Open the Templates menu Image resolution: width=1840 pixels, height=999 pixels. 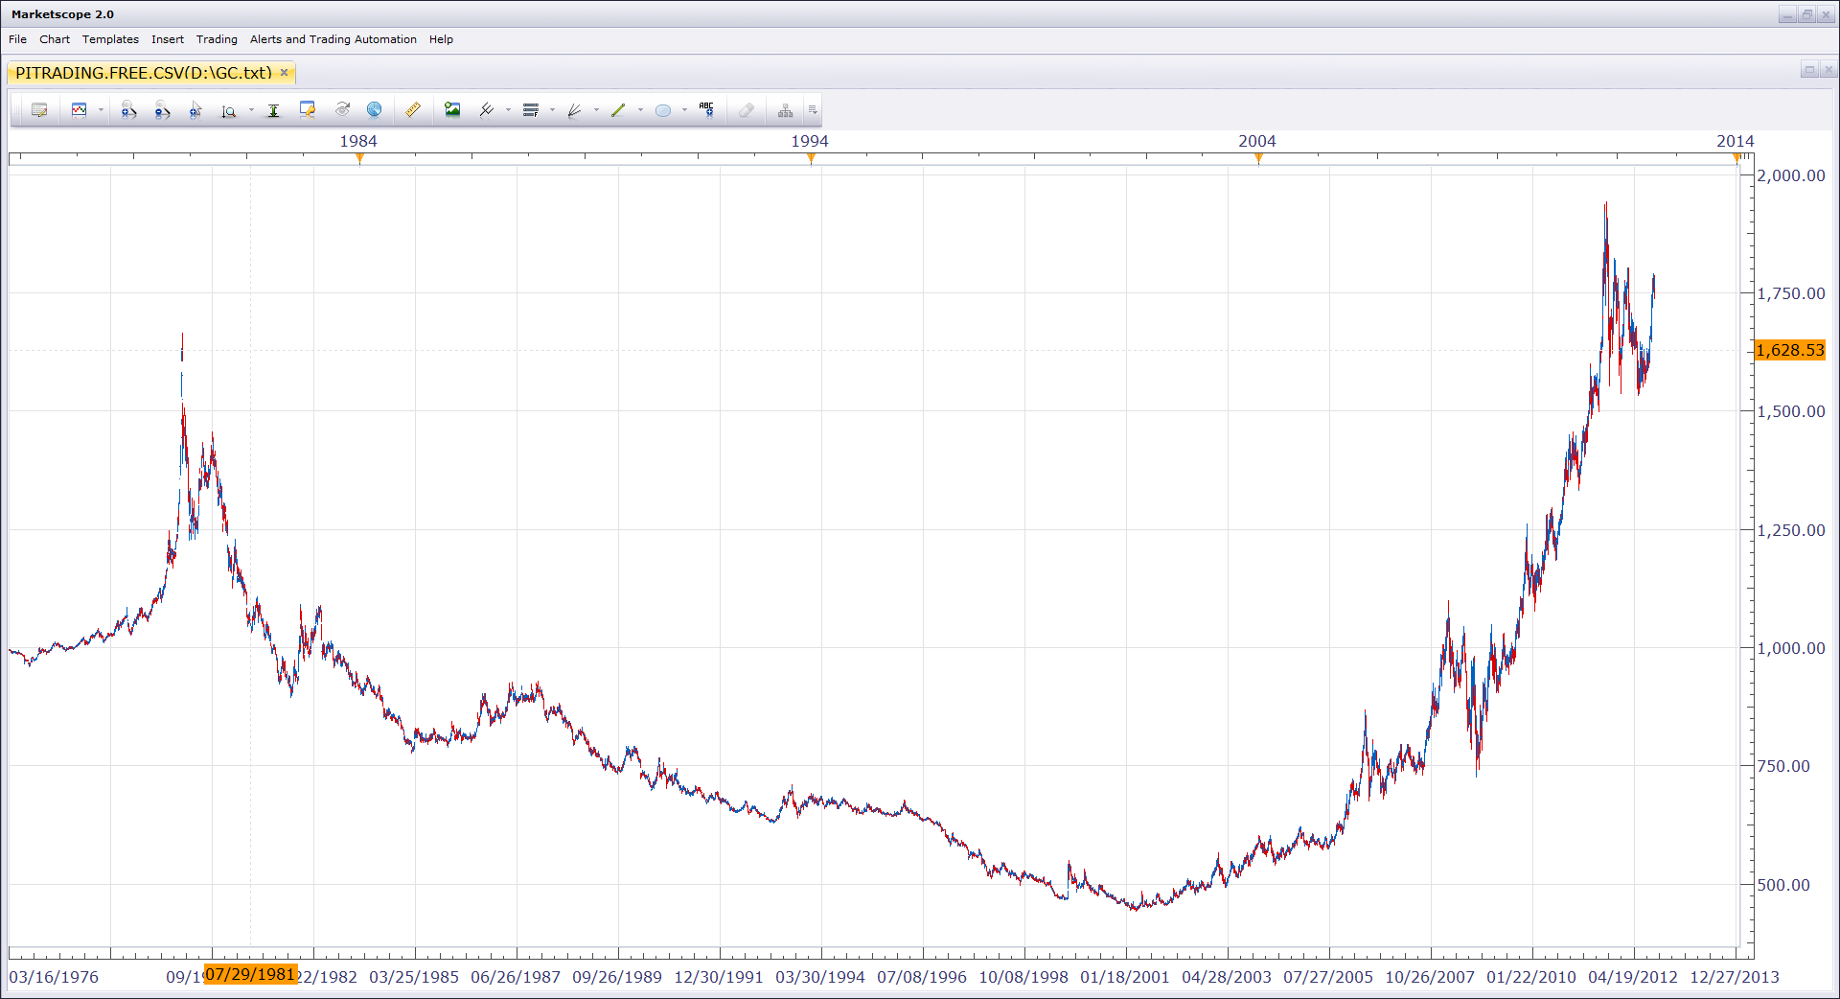[110, 39]
